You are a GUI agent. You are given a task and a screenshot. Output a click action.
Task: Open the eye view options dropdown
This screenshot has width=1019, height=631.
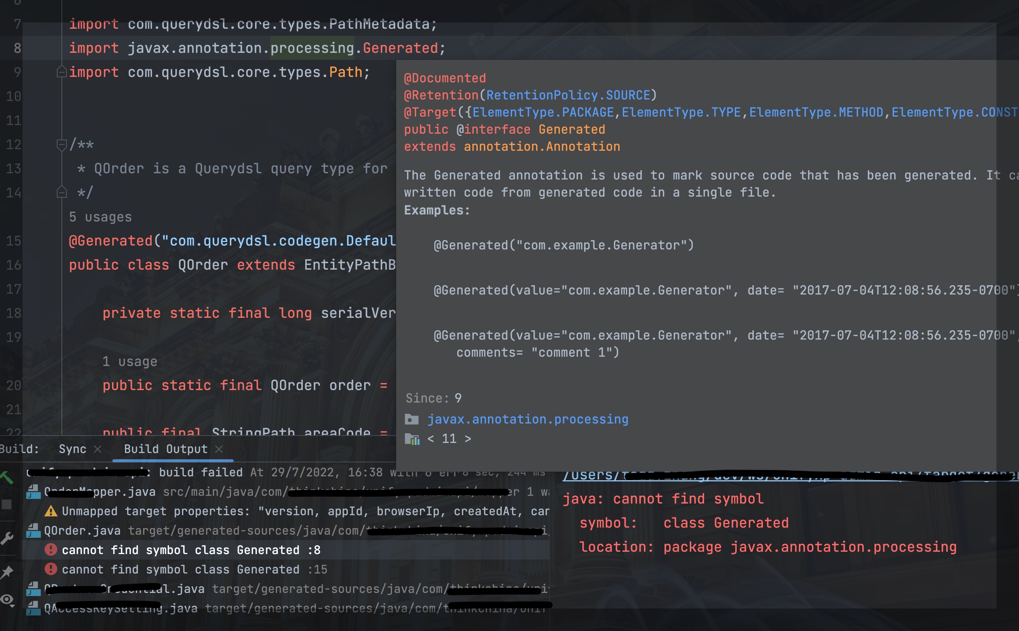(x=7, y=600)
